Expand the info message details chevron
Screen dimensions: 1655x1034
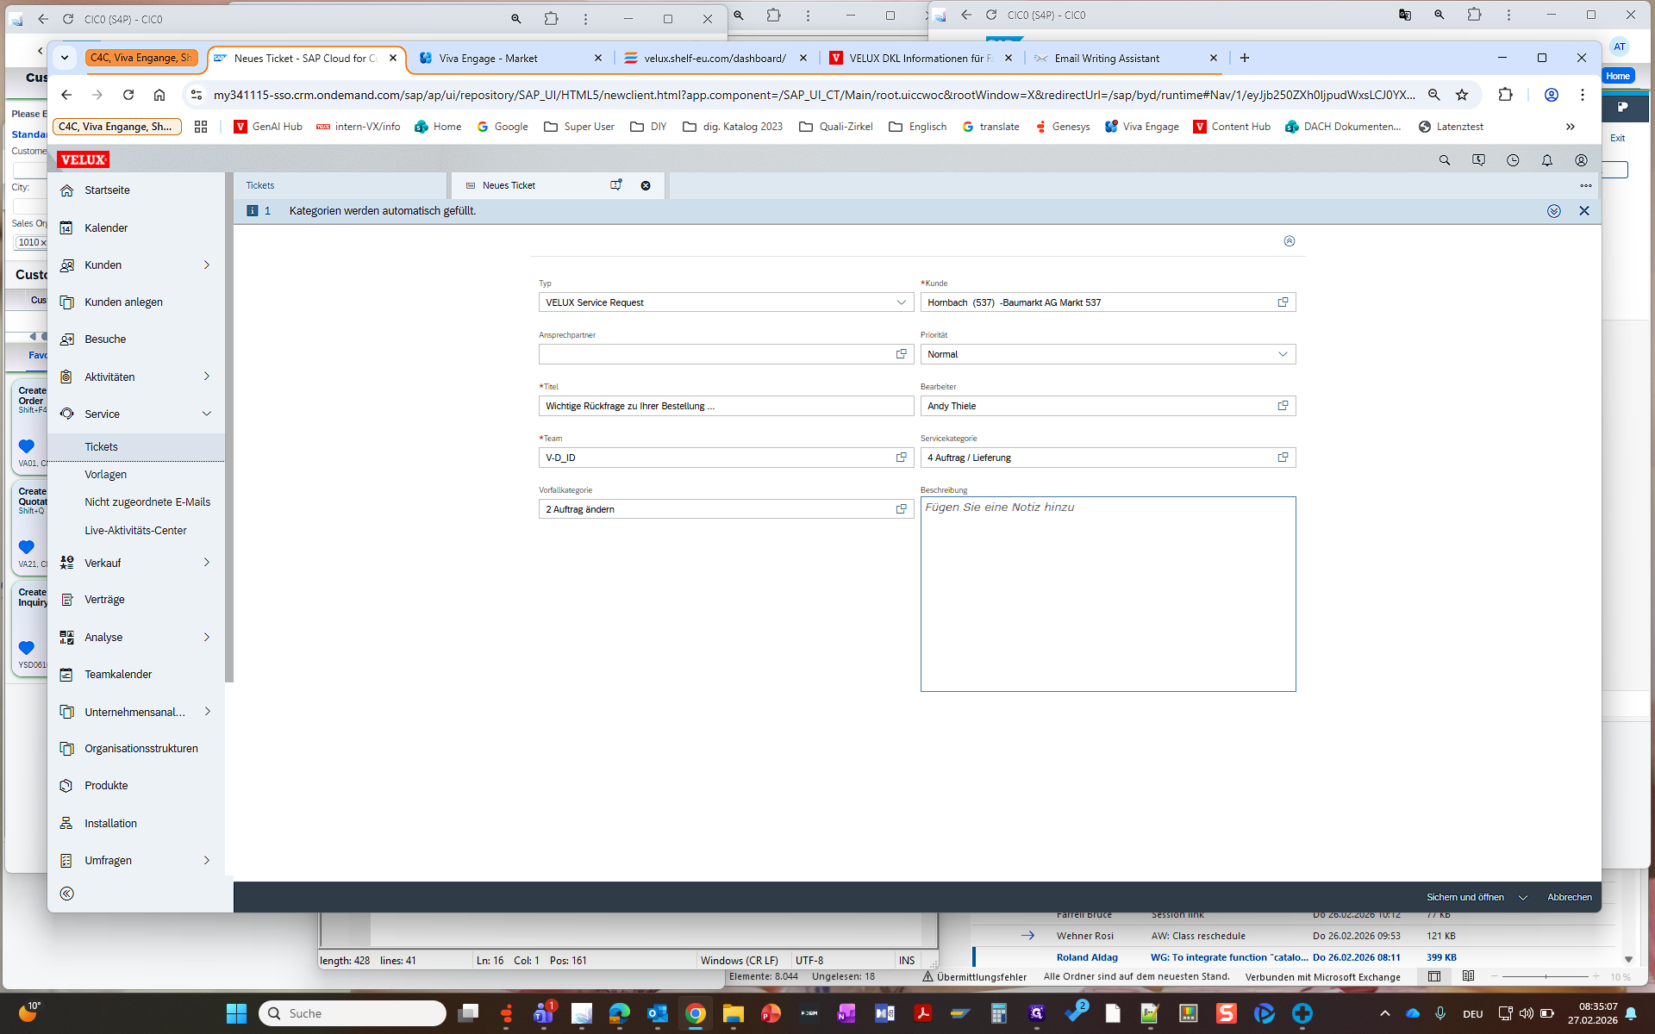(x=1554, y=211)
